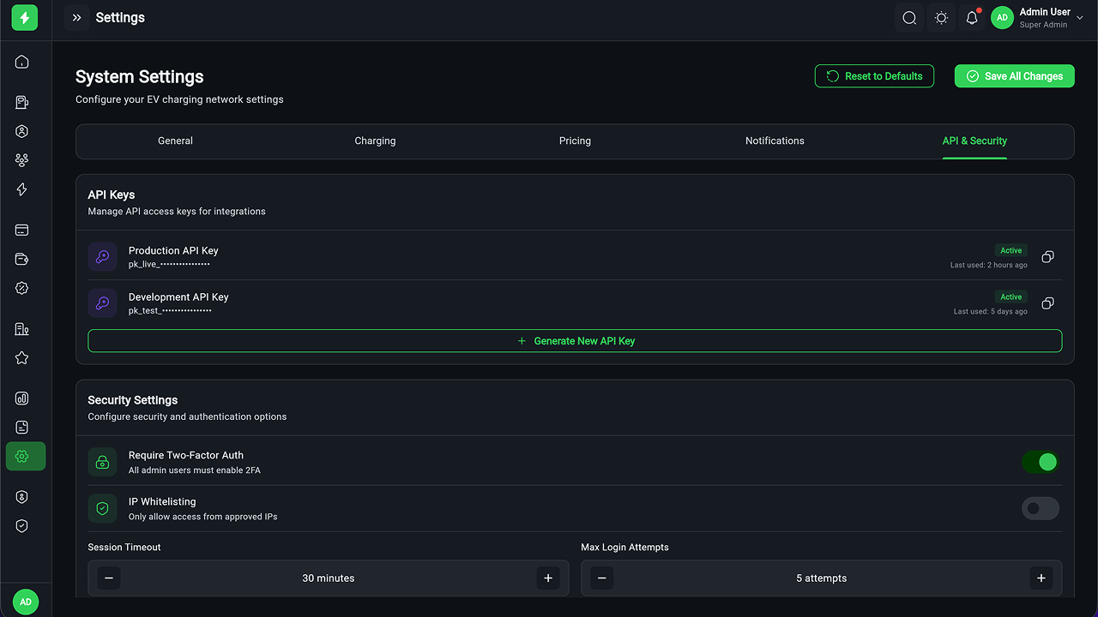
Task: Copy the Development API Key
Action: coord(1047,303)
